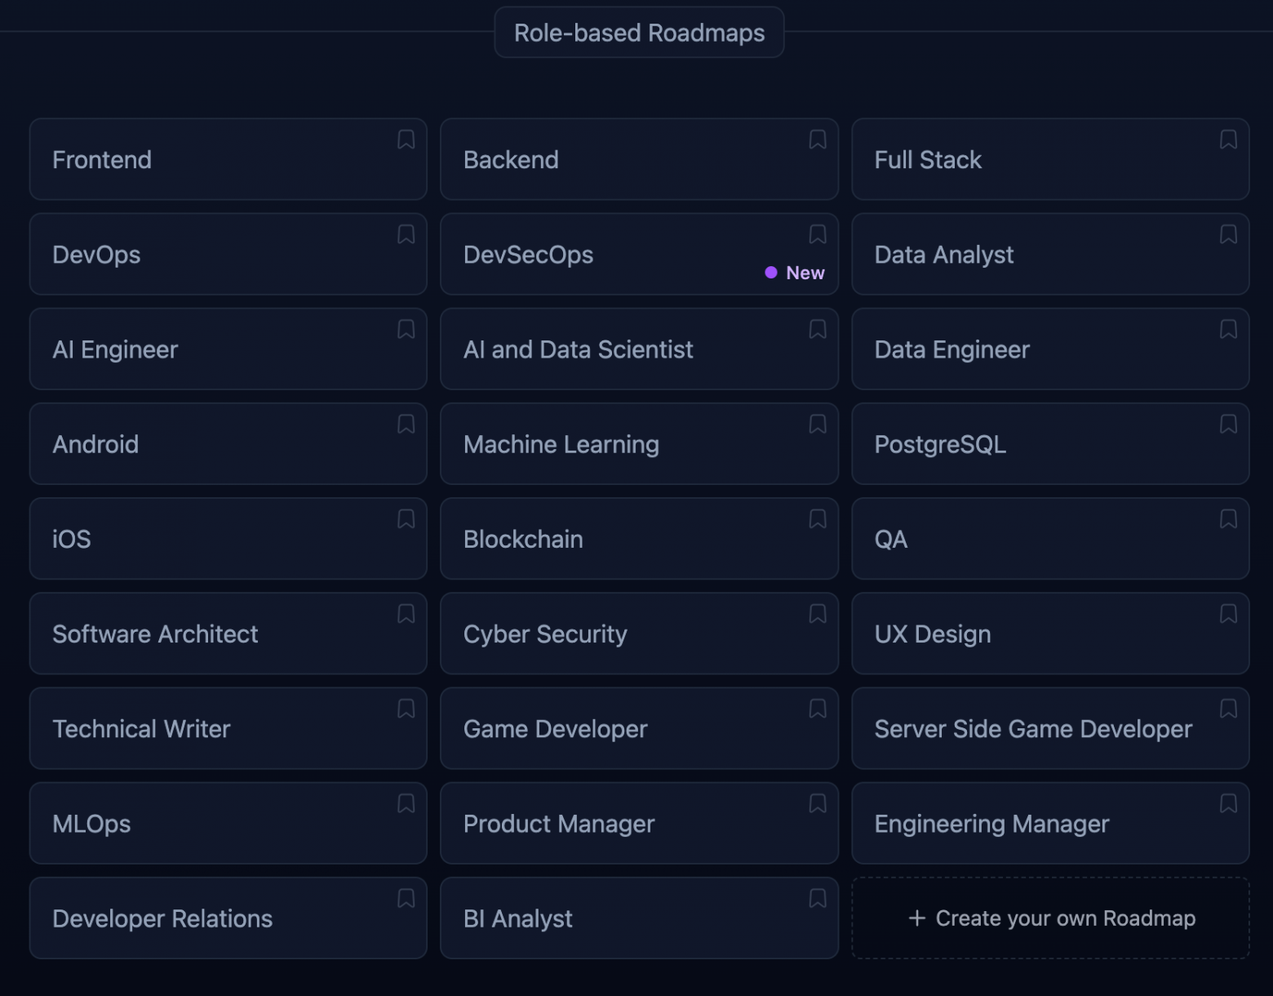Bookmark the Full Stack roadmap
The image size is (1273, 996).
tap(1228, 140)
